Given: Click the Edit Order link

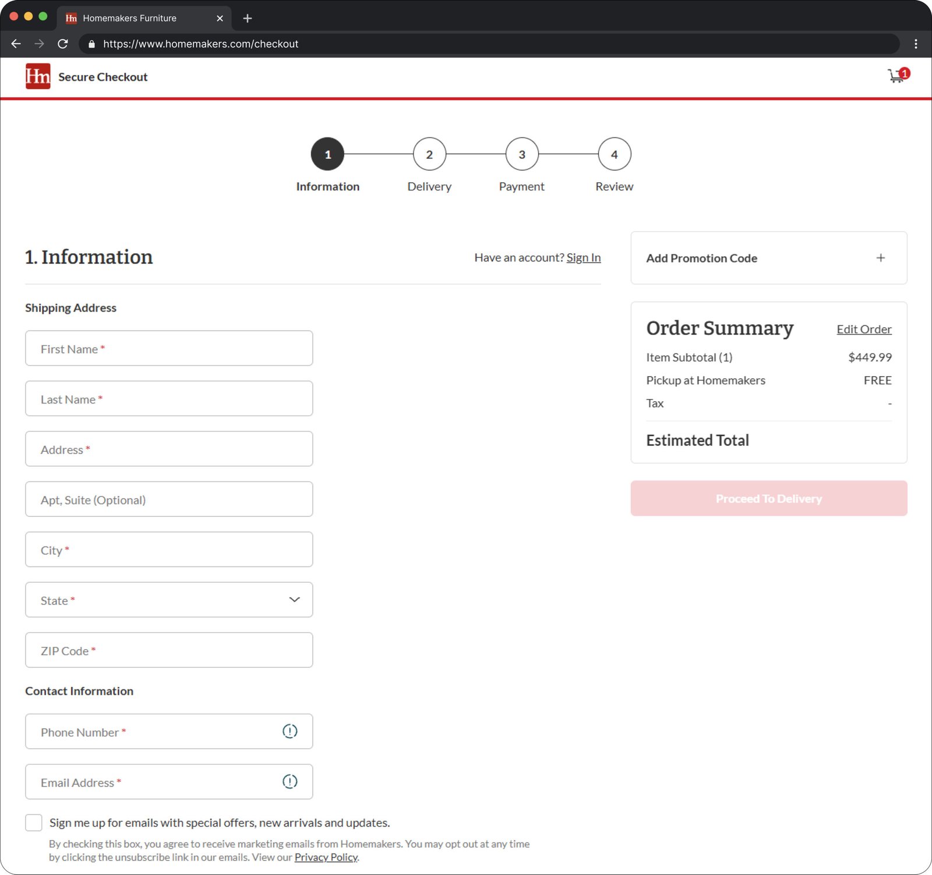Looking at the screenshot, I should (x=864, y=329).
